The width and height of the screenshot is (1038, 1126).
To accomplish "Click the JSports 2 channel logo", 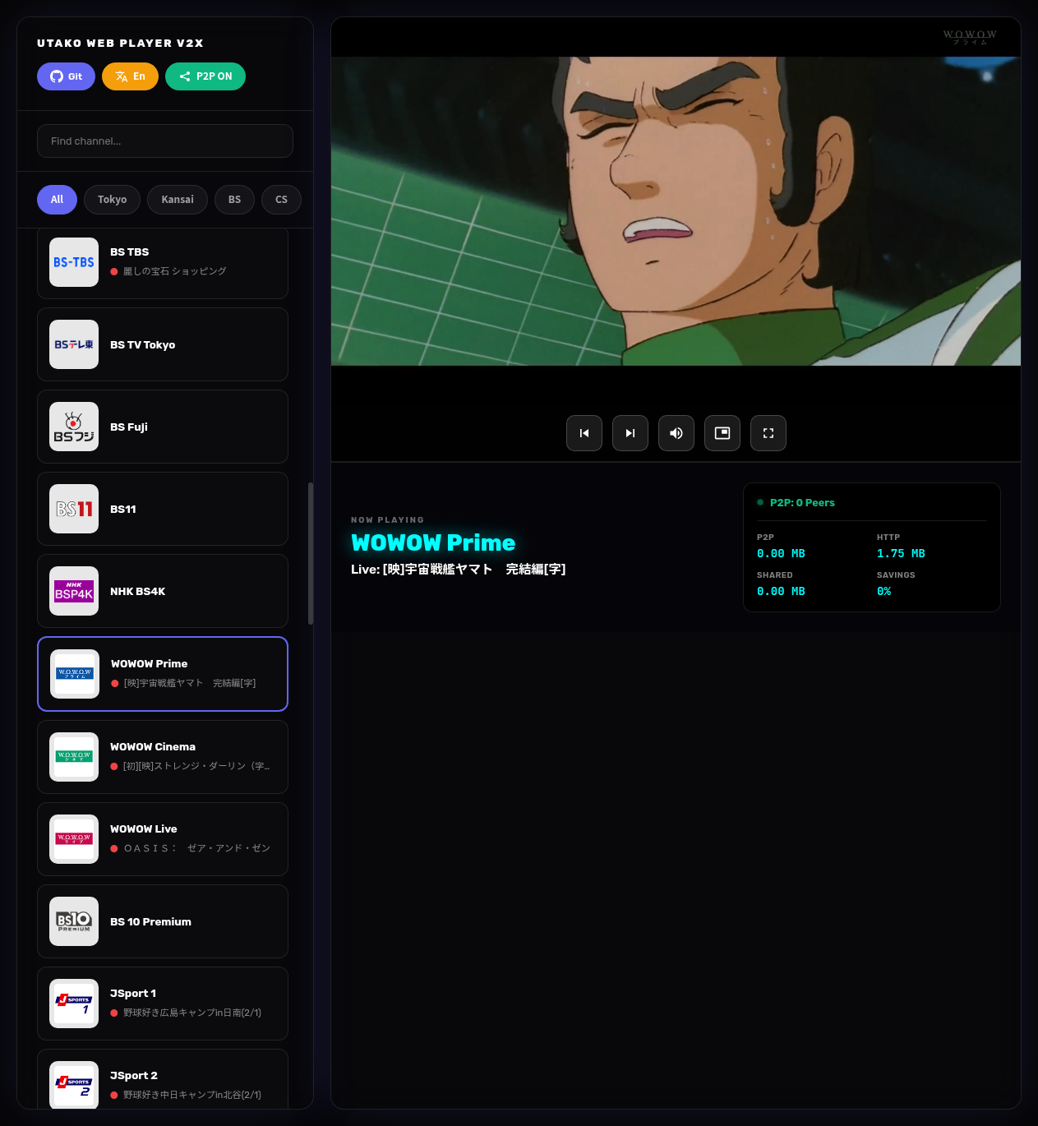I will pyautogui.click(x=74, y=1085).
